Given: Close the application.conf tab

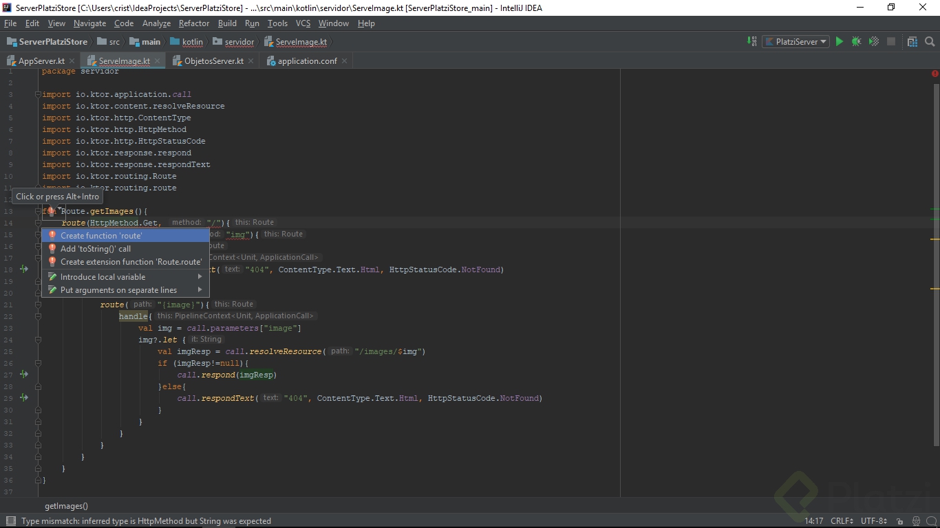Looking at the screenshot, I should (x=345, y=61).
